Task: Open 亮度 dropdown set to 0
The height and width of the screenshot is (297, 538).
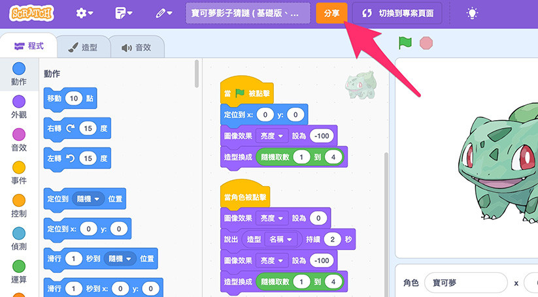Action: tap(272, 218)
